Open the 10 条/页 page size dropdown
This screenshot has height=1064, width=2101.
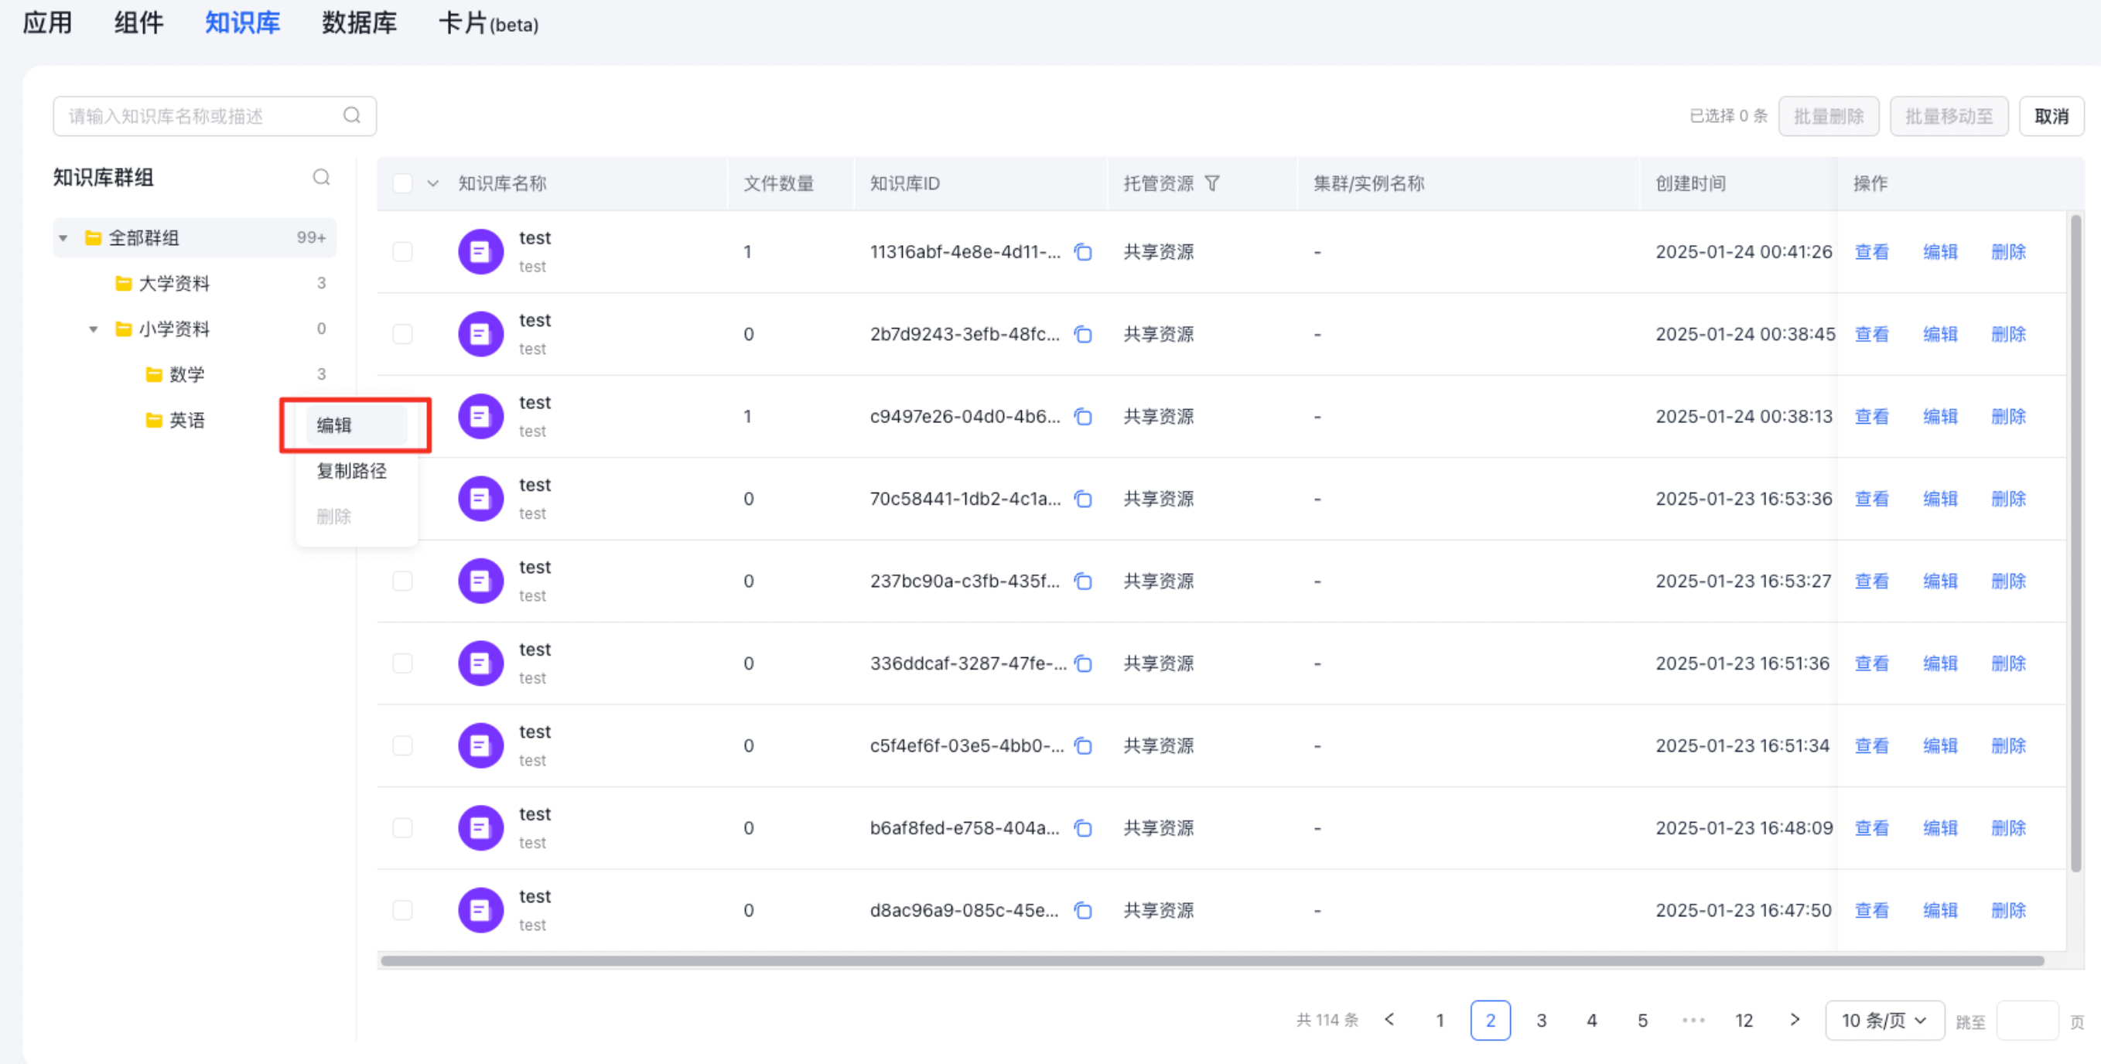(x=1884, y=1021)
